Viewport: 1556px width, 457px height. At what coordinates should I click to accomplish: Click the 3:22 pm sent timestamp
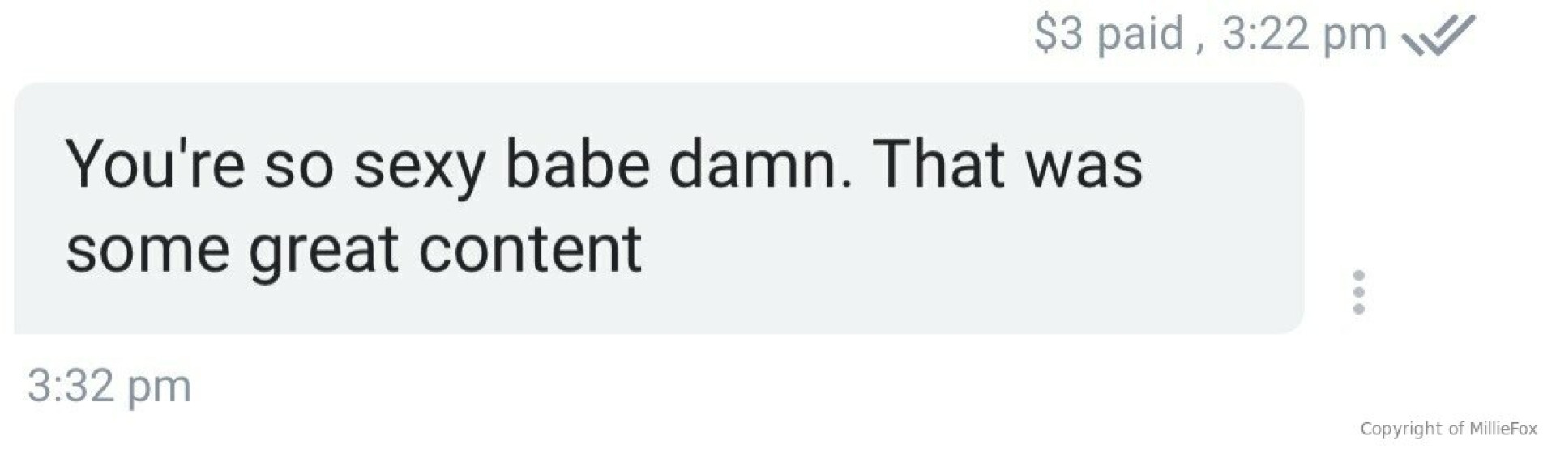1304,35
